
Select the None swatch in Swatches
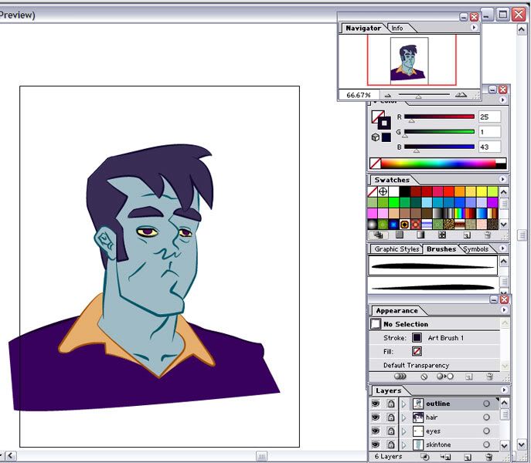[x=373, y=191]
